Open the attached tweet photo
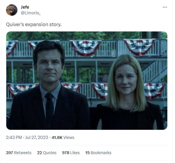This screenshot has height=163, width=175. coord(87,80)
